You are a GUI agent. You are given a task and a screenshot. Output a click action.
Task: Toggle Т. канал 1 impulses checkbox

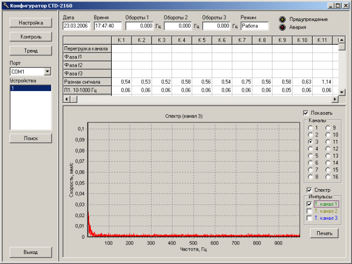(308, 204)
